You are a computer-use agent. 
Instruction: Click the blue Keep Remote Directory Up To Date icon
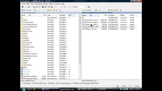[x=39, y=7]
